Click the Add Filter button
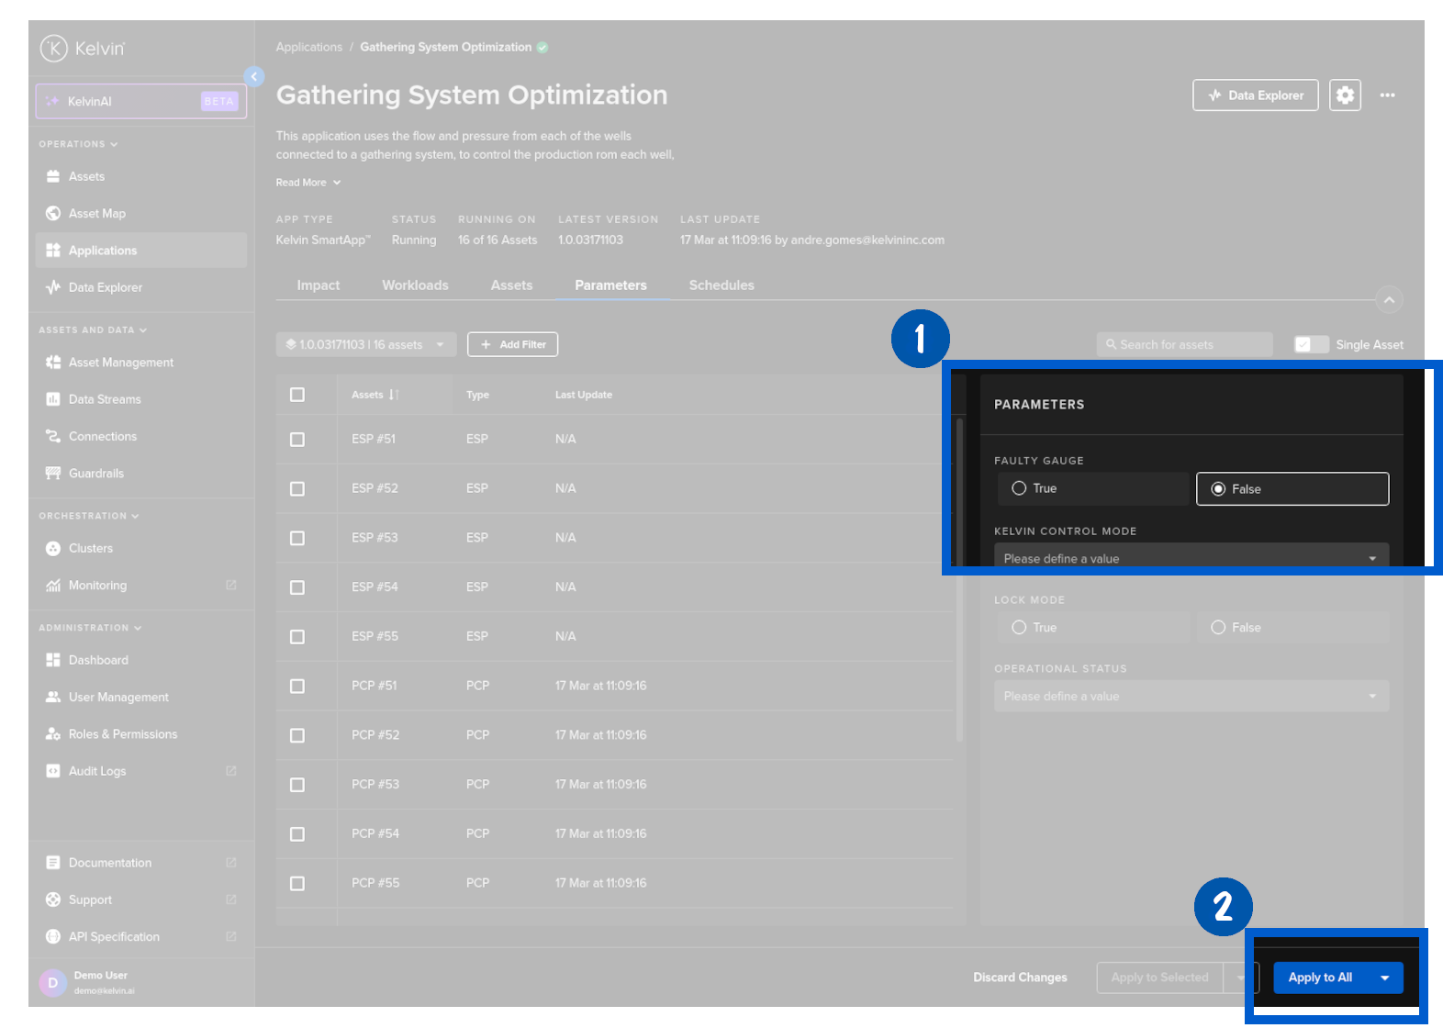The height and width of the screenshot is (1028, 1454). (512, 344)
